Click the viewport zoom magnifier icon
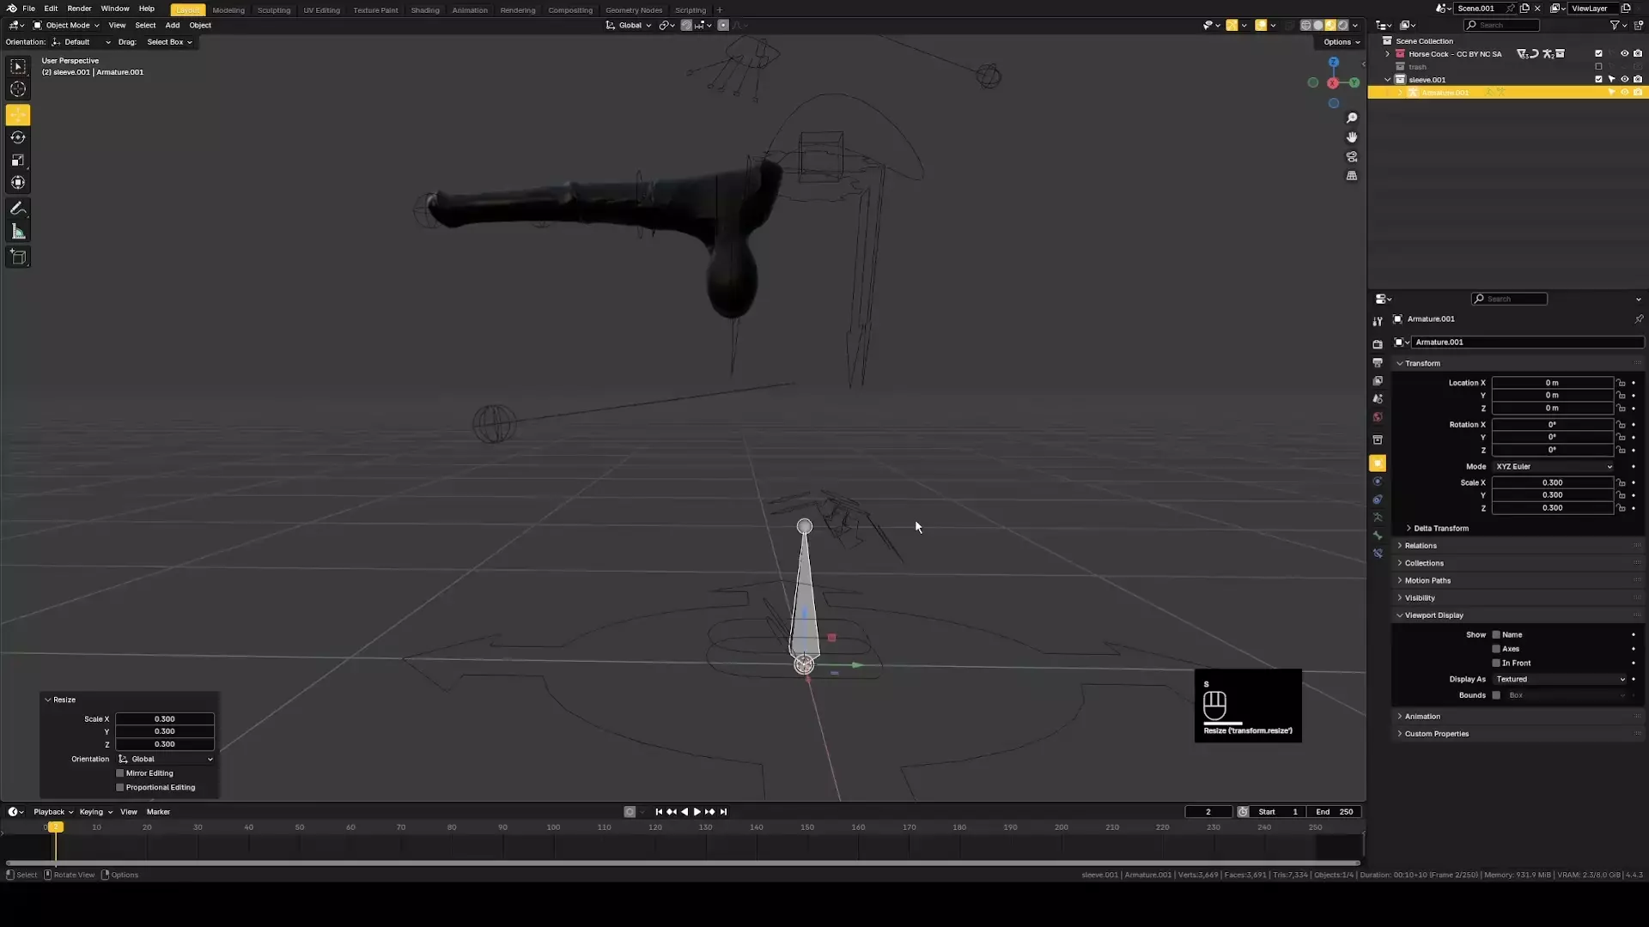Screen dimensions: 1649x927 [1352, 118]
